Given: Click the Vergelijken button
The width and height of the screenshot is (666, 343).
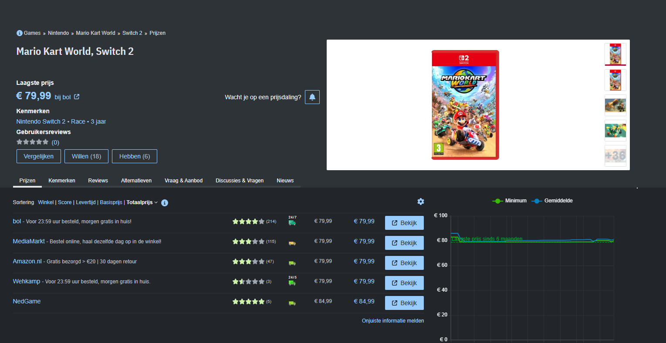Looking at the screenshot, I should (39, 156).
